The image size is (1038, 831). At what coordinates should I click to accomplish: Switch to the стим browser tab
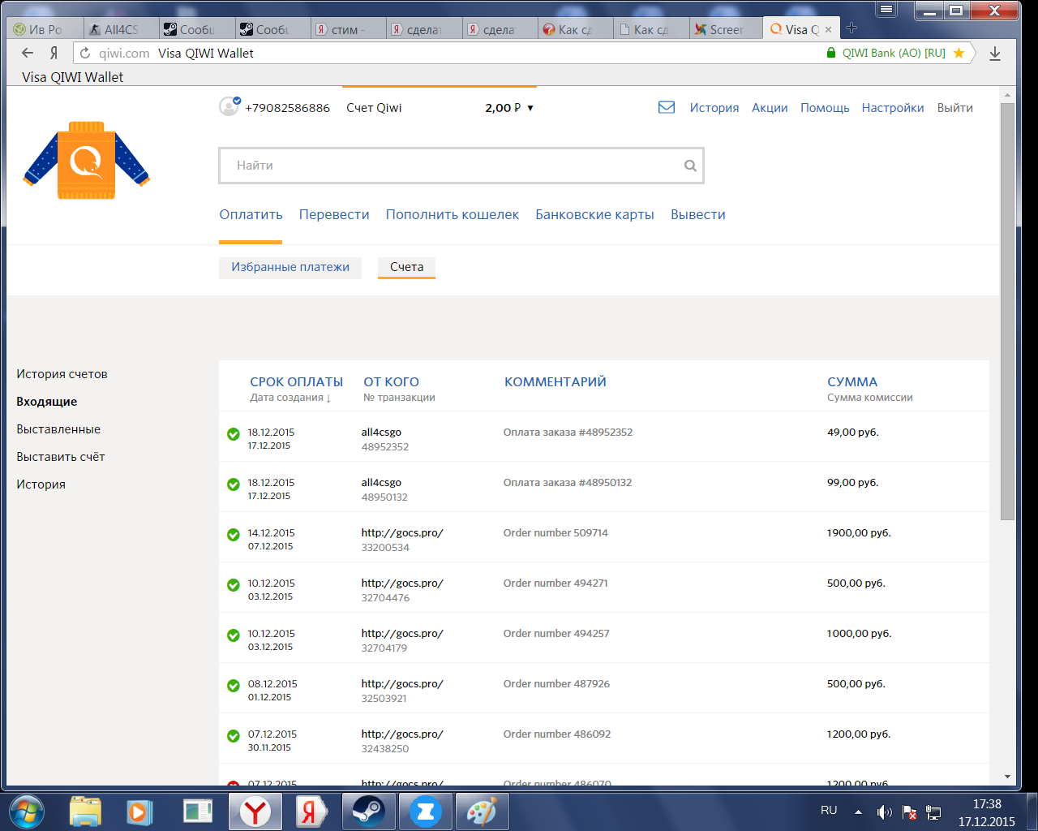[349, 29]
